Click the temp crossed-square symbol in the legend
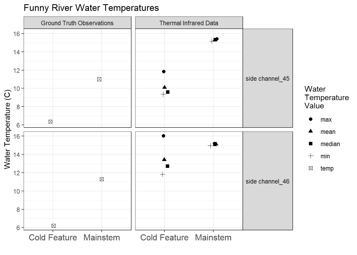This screenshot has width=357, height=255. pyautogui.click(x=311, y=168)
